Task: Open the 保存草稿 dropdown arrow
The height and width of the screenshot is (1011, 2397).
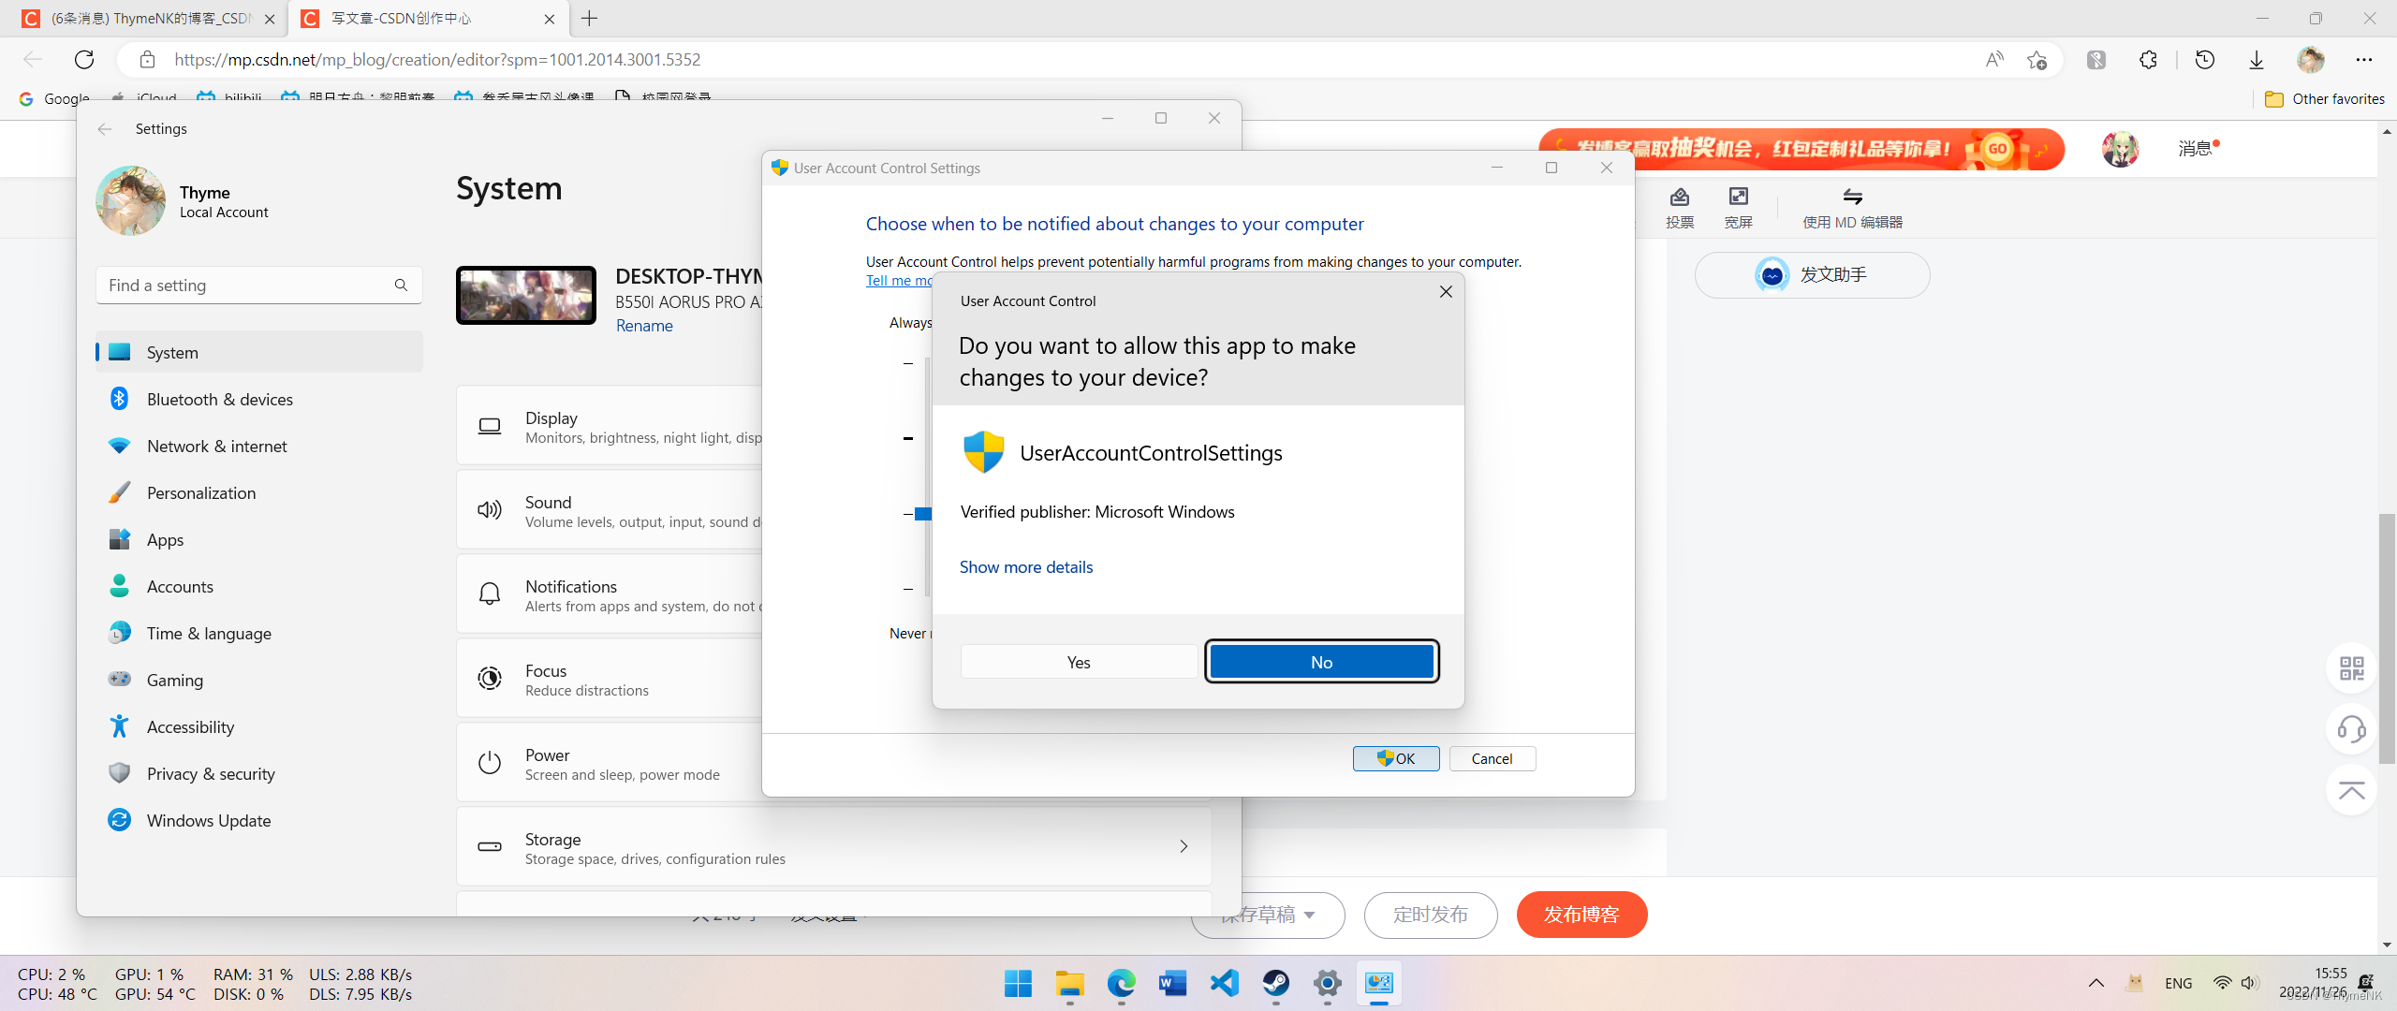Action: tap(1309, 915)
